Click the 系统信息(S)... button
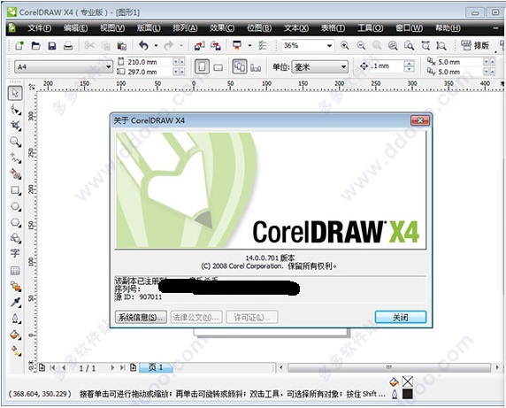506x408 pixels. click(141, 318)
